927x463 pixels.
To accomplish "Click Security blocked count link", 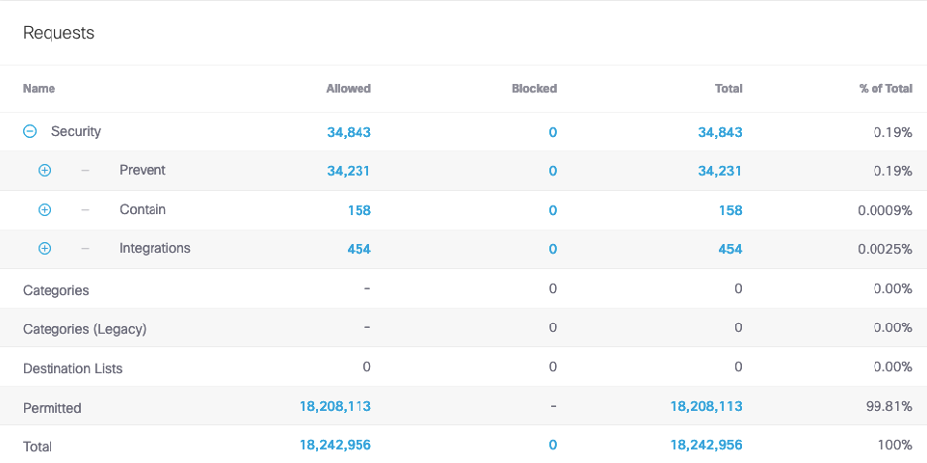I will pyautogui.click(x=552, y=132).
